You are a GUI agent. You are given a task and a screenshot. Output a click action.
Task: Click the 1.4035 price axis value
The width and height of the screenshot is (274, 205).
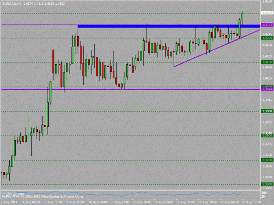(267, 78)
